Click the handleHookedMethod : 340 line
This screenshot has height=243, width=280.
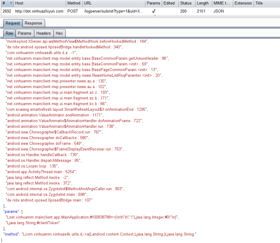pyautogui.click(x=64, y=47)
